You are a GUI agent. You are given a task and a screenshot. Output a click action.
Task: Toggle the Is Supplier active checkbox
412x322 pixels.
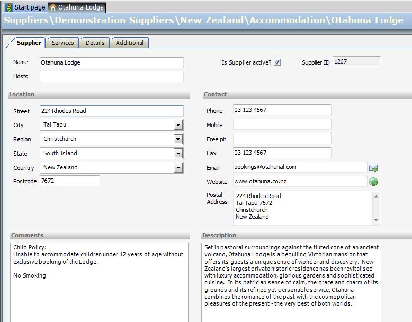(277, 62)
